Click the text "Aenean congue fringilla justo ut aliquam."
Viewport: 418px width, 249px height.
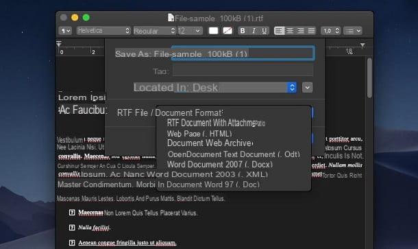click(x=127, y=243)
